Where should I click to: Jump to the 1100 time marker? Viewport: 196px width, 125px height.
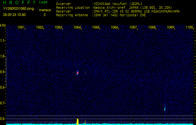189,27
